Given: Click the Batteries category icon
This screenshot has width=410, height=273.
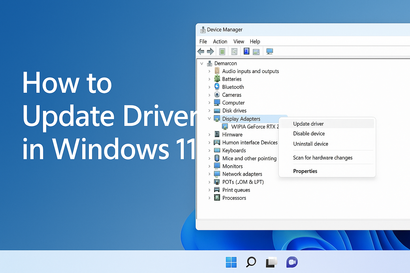Looking at the screenshot, I should tap(217, 79).
